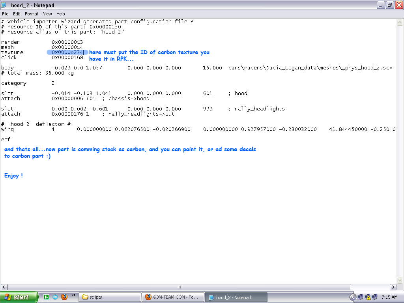The width and height of the screenshot is (404, 303).
Task: Open the Format menu
Action: [x=32, y=14]
